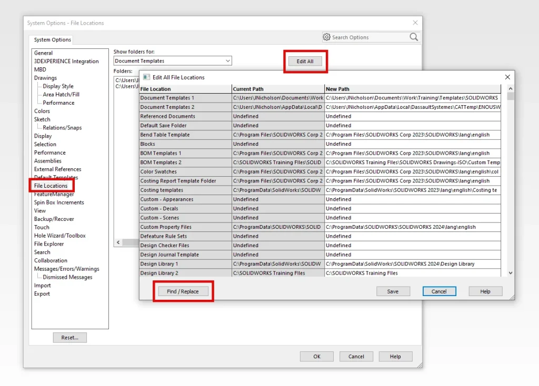This screenshot has height=386, width=539.
Task: Expand the Document Templates combo box
Action: tap(227, 60)
